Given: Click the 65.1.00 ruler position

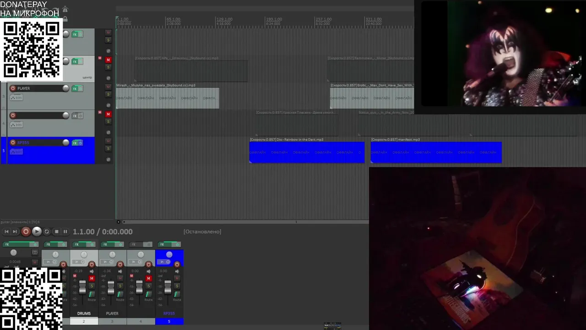Looking at the screenshot, I should coord(173,20).
